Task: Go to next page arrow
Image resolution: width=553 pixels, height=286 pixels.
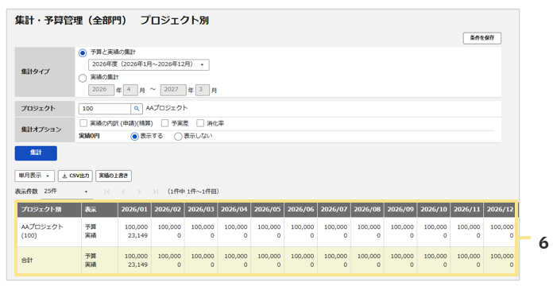Action: click(x=139, y=191)
